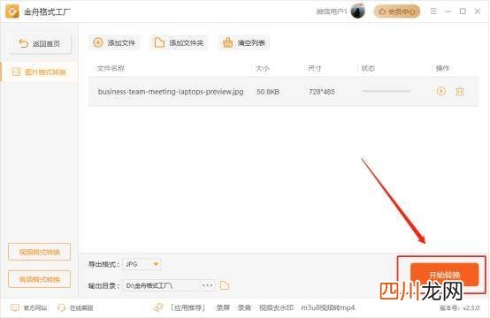Click the 金舟格式工厂 app logo icon
490x318 pixels.
pos(12,11)
